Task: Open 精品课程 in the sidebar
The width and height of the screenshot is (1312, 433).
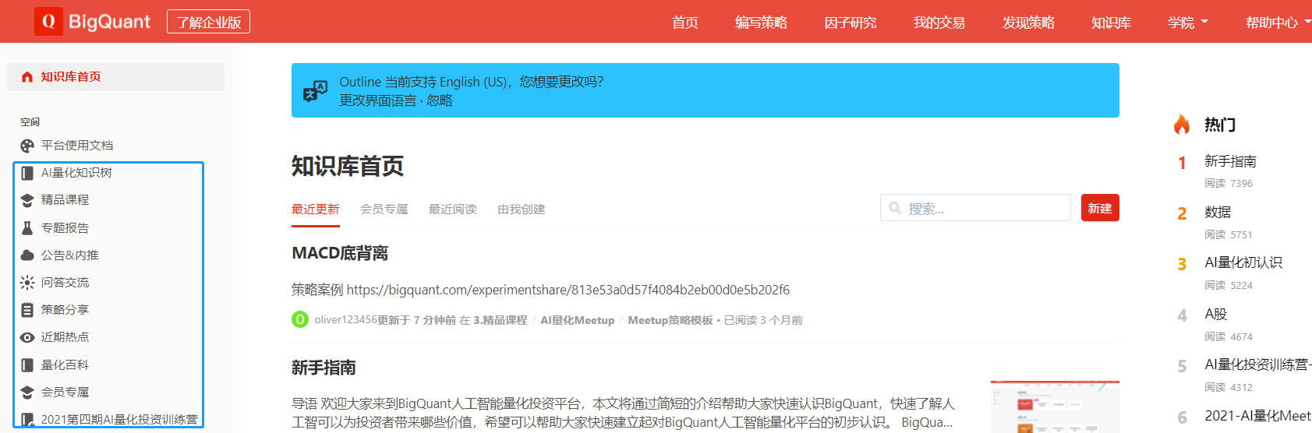Action: [x=65, y=200]
